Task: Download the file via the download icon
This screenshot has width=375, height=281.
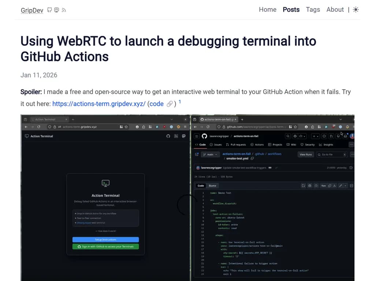Action: 334,186
